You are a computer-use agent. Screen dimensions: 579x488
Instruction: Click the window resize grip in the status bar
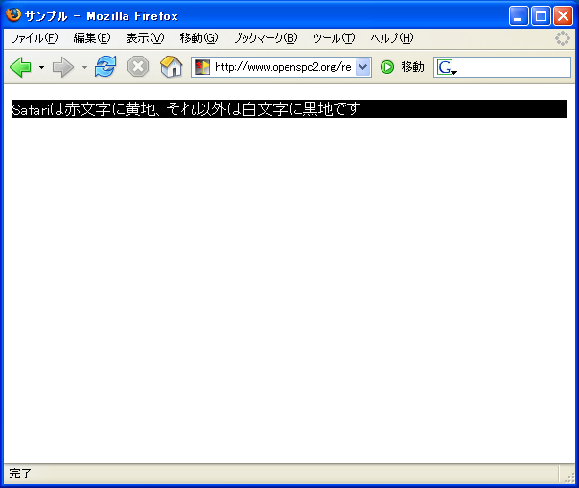(x=569, y=476)
